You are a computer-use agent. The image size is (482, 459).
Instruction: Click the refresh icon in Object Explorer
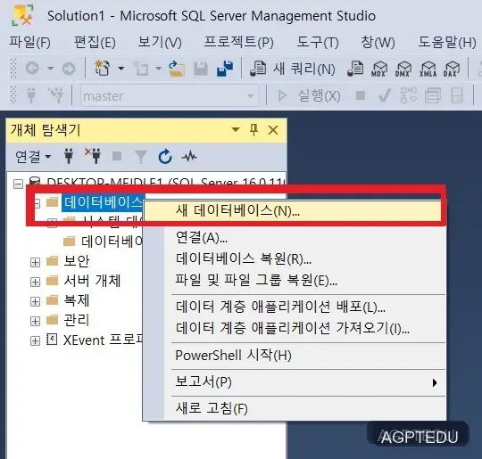click(165, 156)
